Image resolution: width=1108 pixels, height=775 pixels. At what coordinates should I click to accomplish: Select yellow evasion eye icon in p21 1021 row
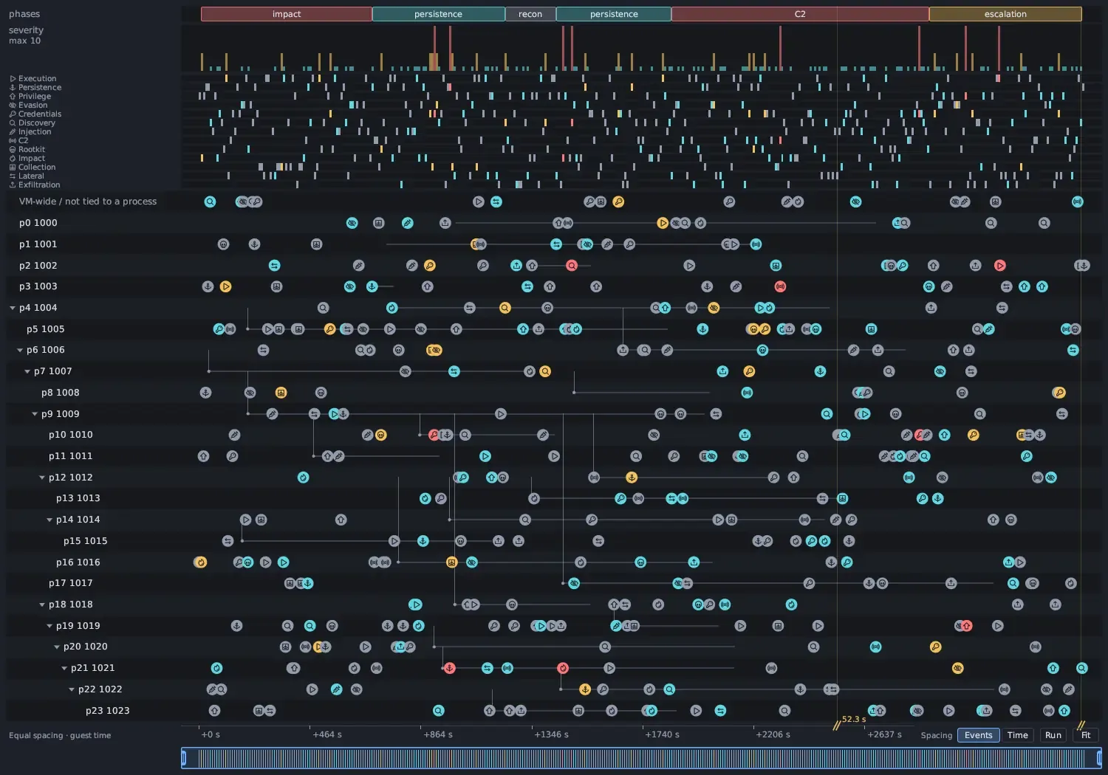pos(957,668)
